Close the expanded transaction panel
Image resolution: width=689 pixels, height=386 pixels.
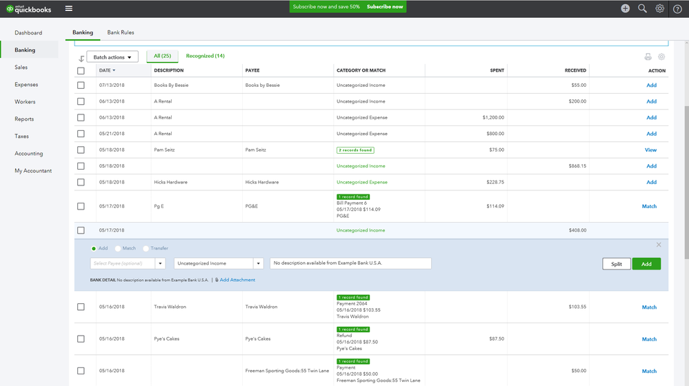click(659, 245)
